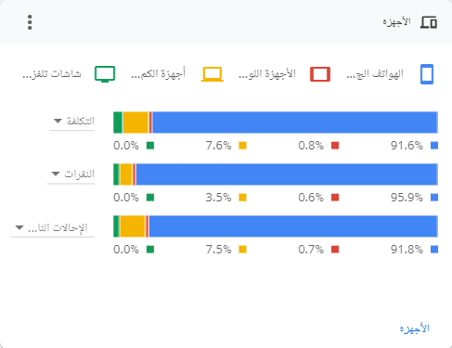Click the devices icon in the card header
The image size is (452, 348).
(x=429, y=22)
